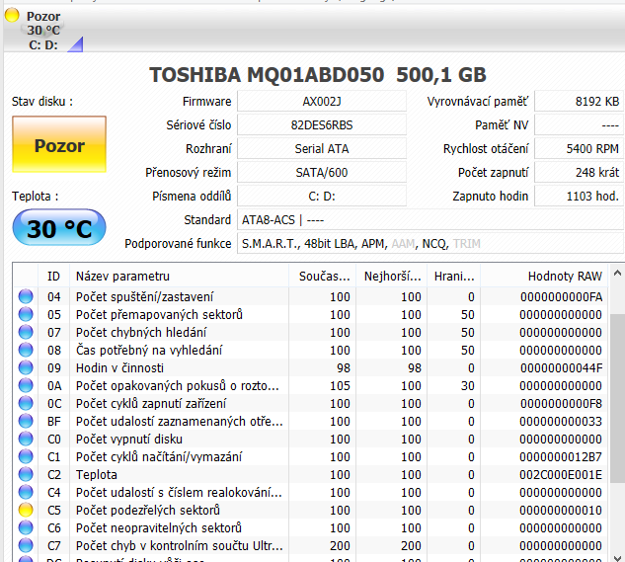Click the blue status icon for ID 07
This screenshot has width=625, height=562.
coord(26,332)
